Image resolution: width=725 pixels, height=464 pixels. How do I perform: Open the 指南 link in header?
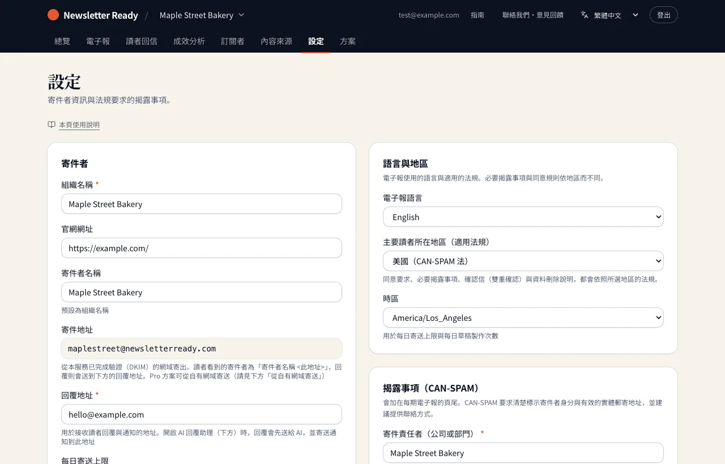[477, 15]
